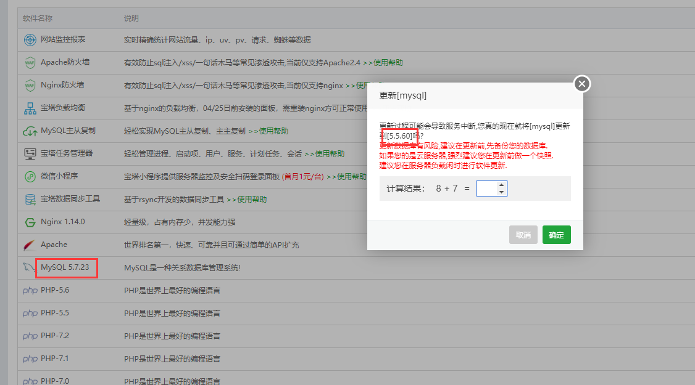Increase the calculation result value
The height and width of the screenshot is (385, 695).
(501, 185)
